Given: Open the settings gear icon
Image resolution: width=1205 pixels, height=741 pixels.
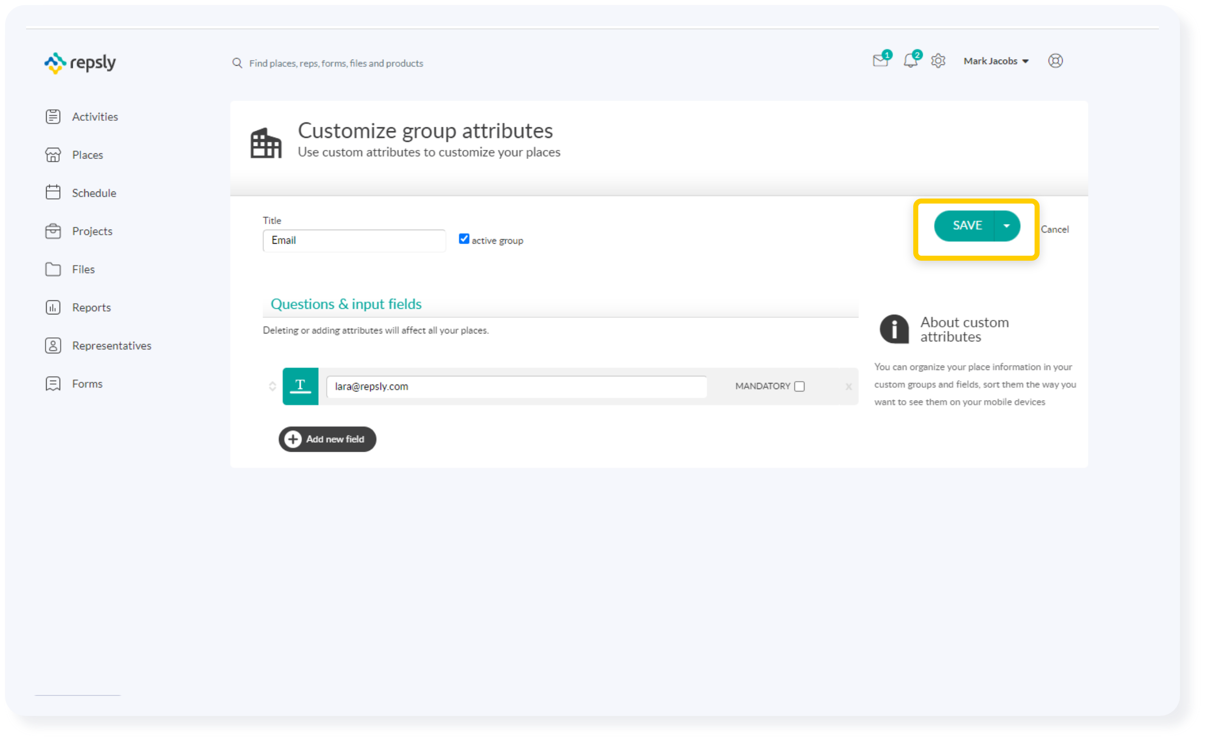Looking at the screenshot, I should (938, 61).
